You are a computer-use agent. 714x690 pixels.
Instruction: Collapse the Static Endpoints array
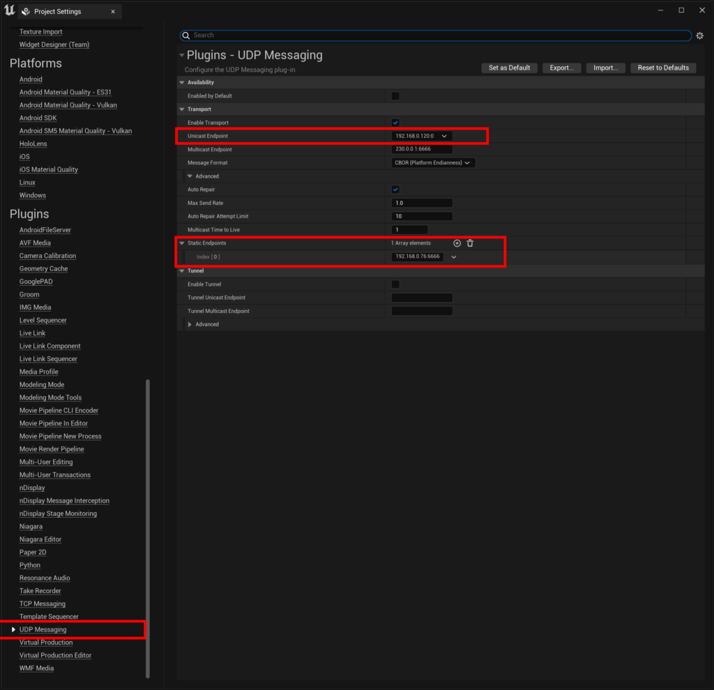[x=182, y=243]
